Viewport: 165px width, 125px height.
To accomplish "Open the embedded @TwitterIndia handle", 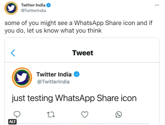I will [x=53, y=82].
